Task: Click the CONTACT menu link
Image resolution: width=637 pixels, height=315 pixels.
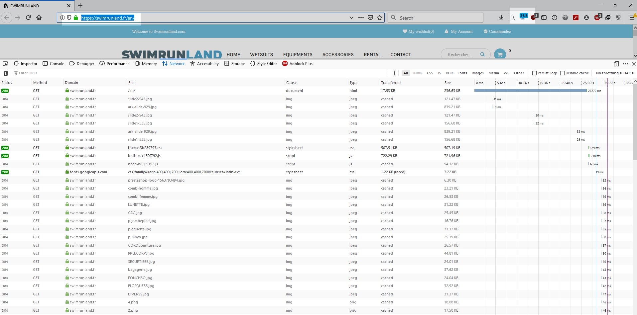Action: point(401,54)
